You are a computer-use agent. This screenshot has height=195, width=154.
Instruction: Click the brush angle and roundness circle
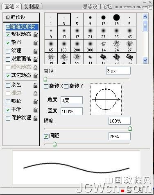(106, 99)
